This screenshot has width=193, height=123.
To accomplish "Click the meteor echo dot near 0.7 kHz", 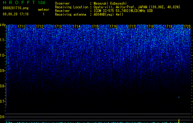I will coord(179,97).
